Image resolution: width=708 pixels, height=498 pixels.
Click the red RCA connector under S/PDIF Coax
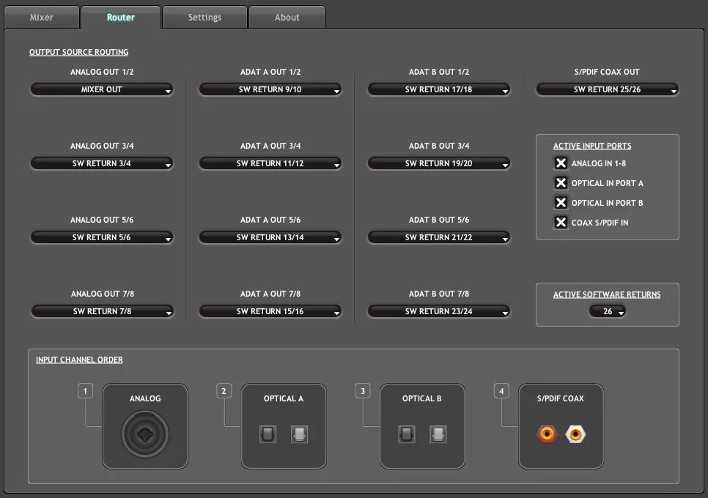(545, 434)
